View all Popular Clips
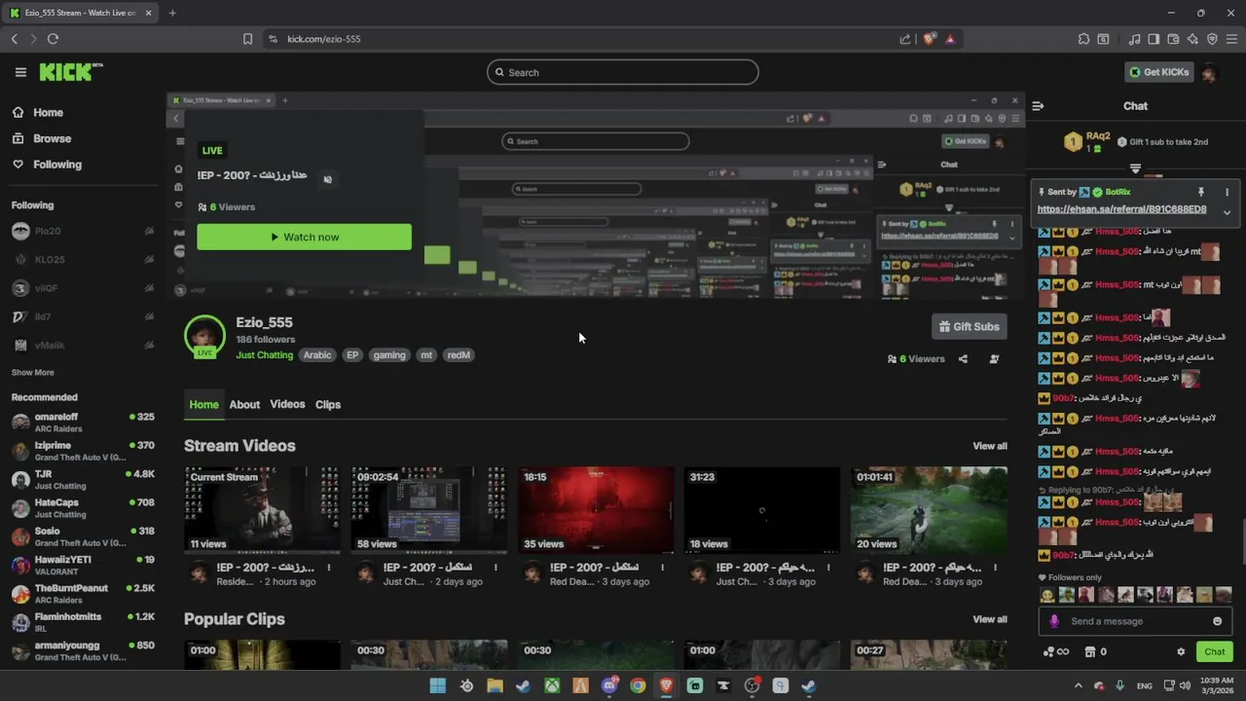 pos(990,619)
